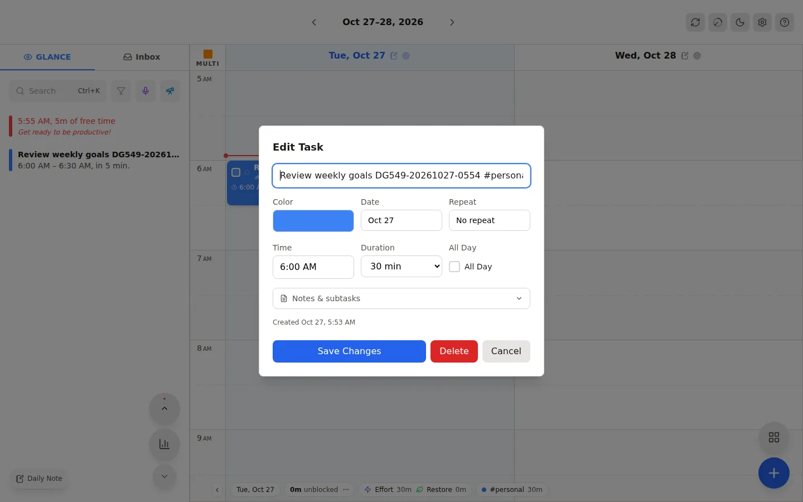The image size is (803, 502).
Task: Click the telescope icon beside microphone
Action: click(x=170, y=91)
